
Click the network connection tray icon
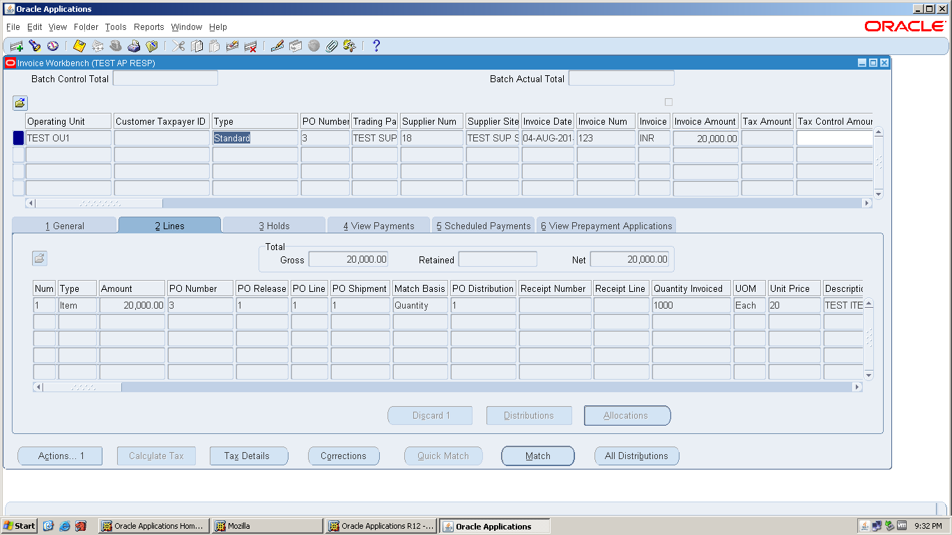877,526
